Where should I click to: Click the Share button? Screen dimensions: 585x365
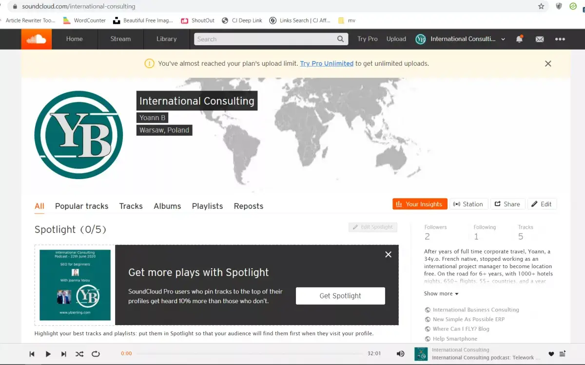tap(507, 204)
